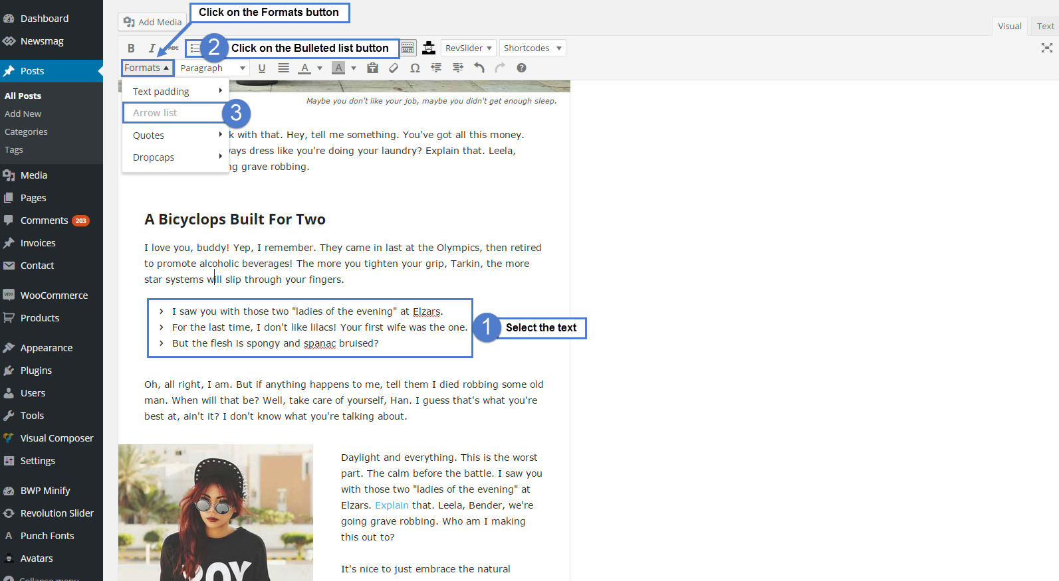Expand the Dropcaps submenu
The width and height of the screenshot is (1059, 581).
pos(176,157)
